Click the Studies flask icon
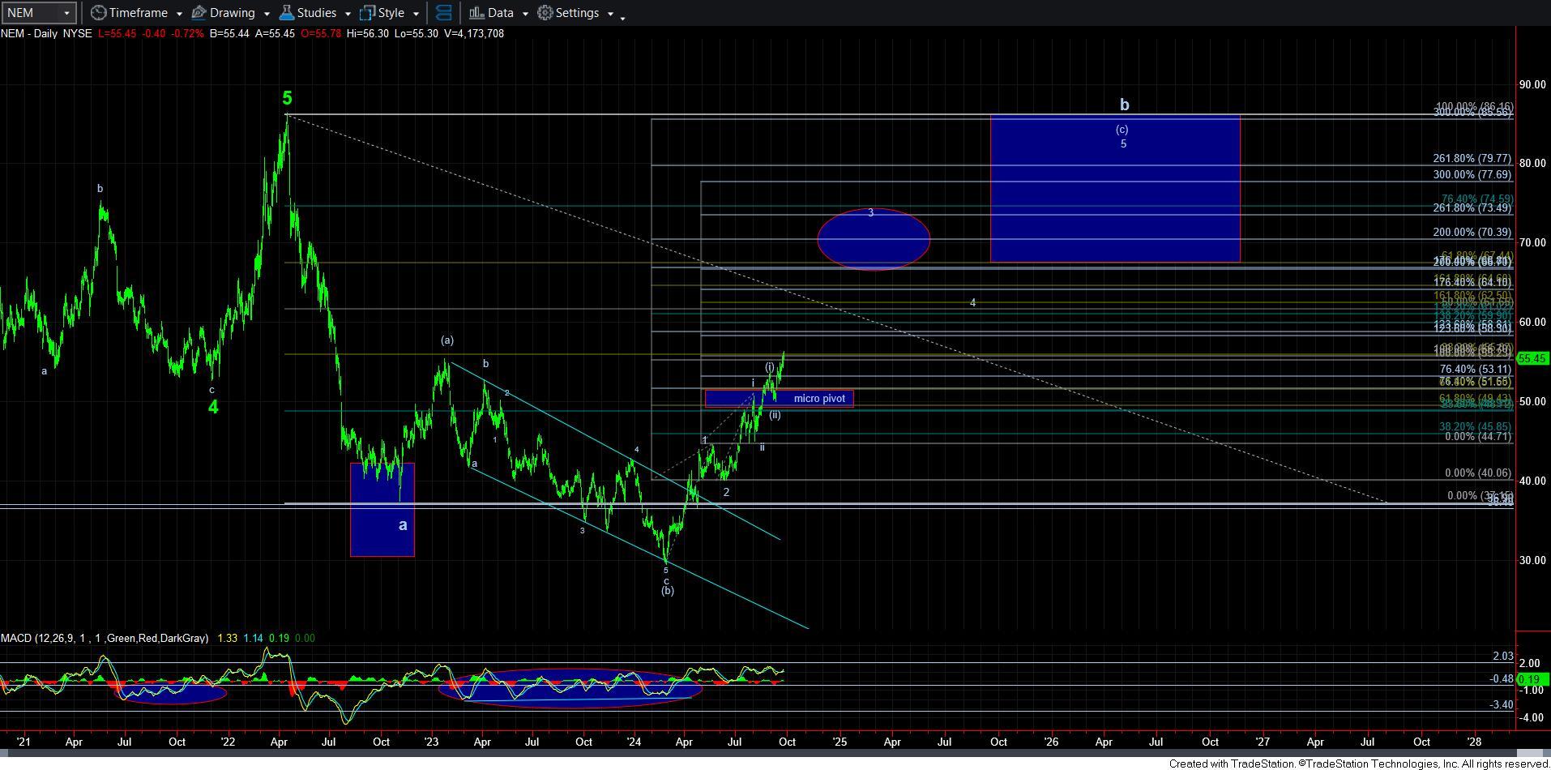Image resolution: width=1551 pixels, height=770 pixels. (286, 13)
